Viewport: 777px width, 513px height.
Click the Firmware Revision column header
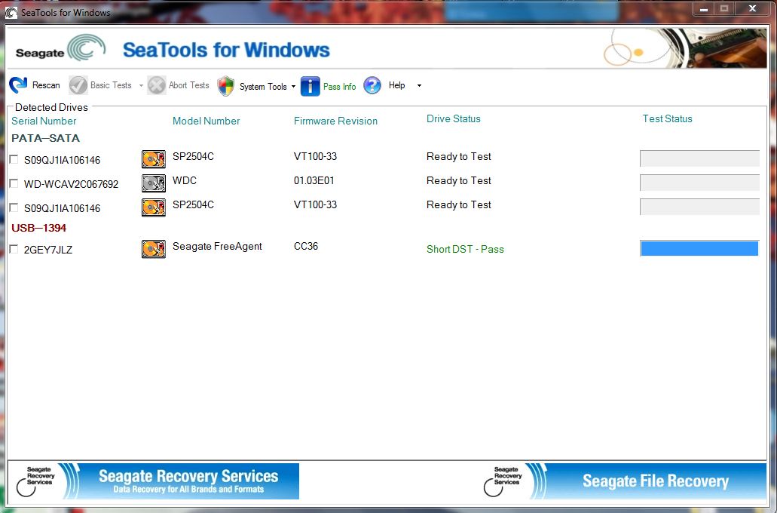click(x=335, y=121)
